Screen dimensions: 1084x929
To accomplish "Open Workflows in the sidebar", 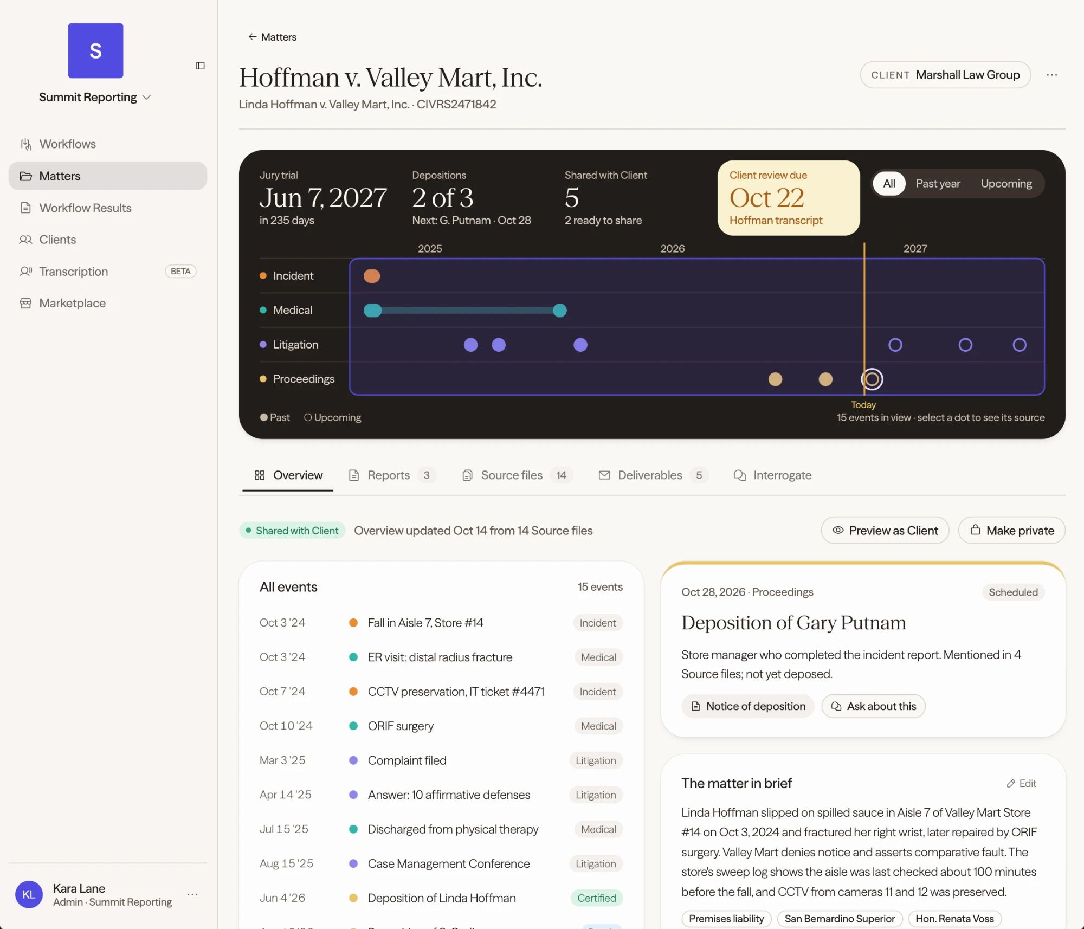I will click(x=108, y=144).
